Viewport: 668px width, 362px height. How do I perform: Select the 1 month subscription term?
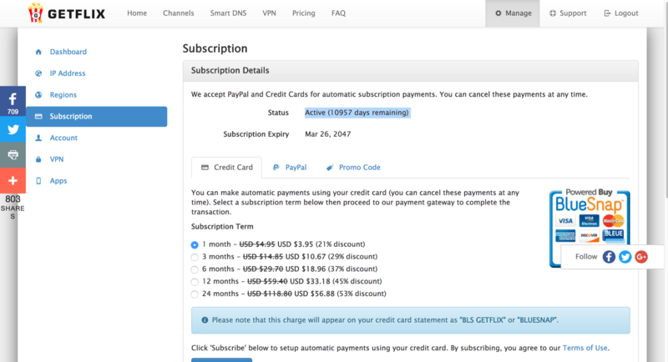(195, 244)
